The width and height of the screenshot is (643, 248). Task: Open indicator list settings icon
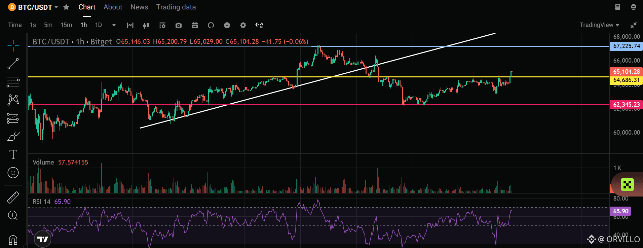pos(162,25)
